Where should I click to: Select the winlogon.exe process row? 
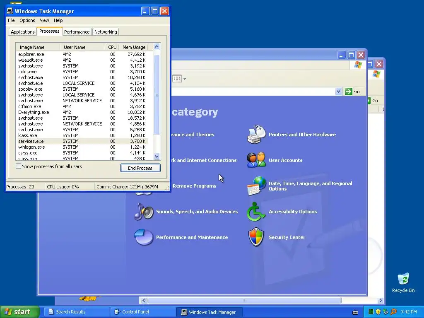pyautogui.click(x=82, y=147)
